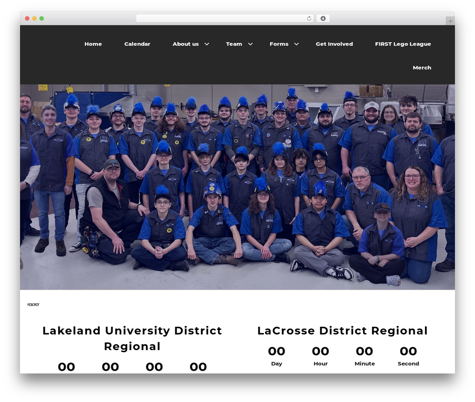Click the team group photo banner
The image size is (475, 402).
click(x=237, y=187)
